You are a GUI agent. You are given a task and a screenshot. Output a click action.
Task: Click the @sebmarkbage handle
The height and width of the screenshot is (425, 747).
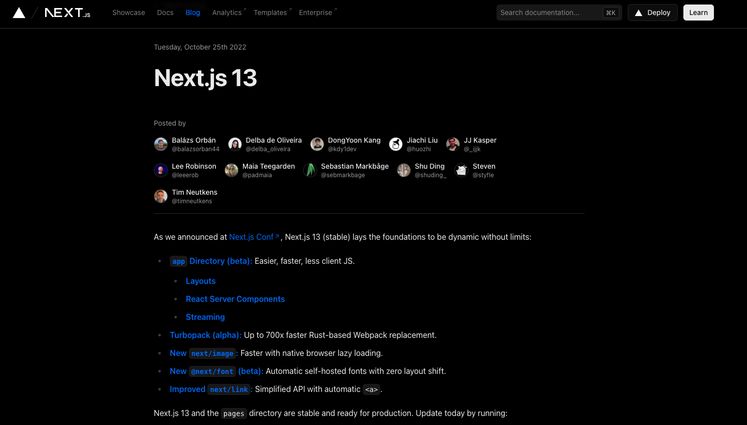point(343,175)
